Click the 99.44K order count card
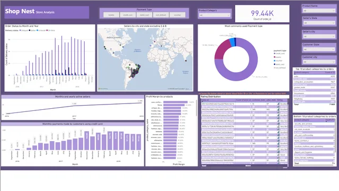The width and height of the screenshot is (339, 191). (262, 14)
